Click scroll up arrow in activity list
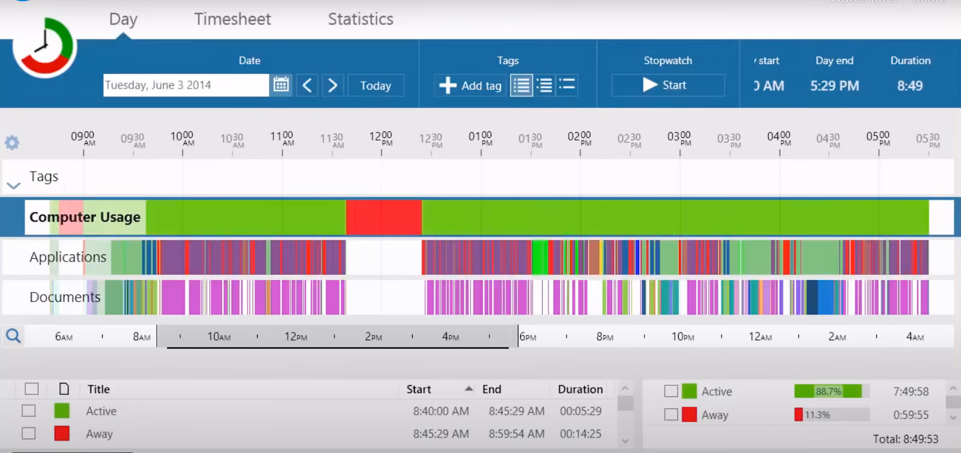Viewport: 961px width, 453px height. (625, 388)
